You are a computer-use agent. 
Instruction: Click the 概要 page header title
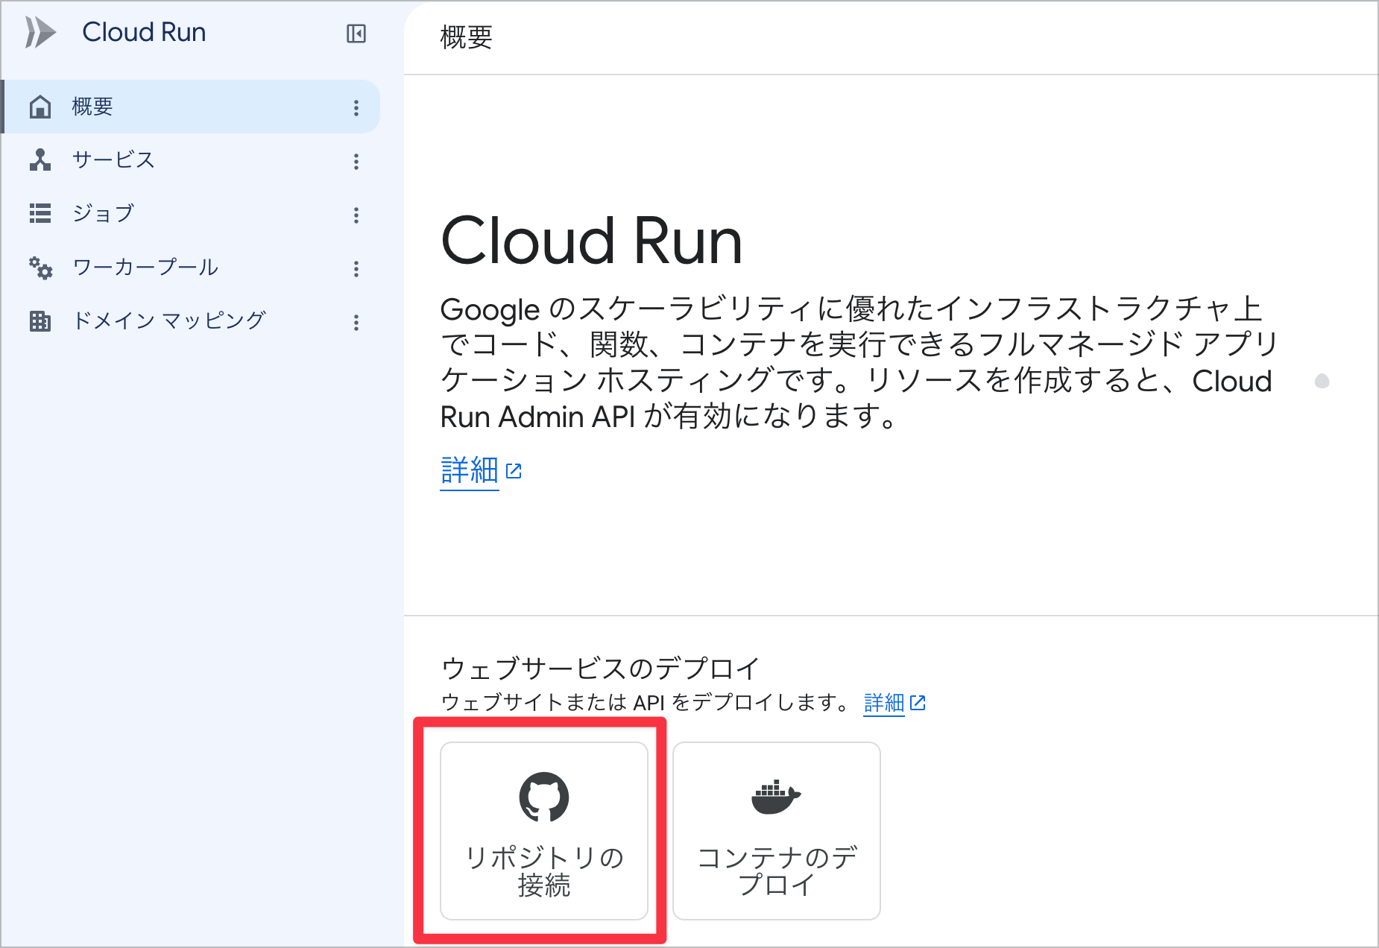click(x=467, y=37)
